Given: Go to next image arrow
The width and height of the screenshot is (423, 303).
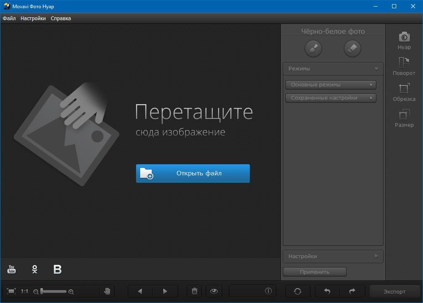Looking at the screenshot, I should coord(165,291).
